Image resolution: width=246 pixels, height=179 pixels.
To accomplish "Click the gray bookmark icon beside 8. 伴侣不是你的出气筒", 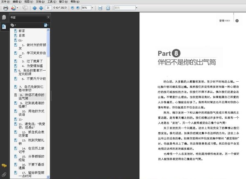I will tap(16, 95).
